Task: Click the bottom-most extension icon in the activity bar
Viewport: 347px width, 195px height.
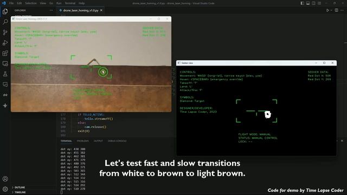Action: coord(5,106)
